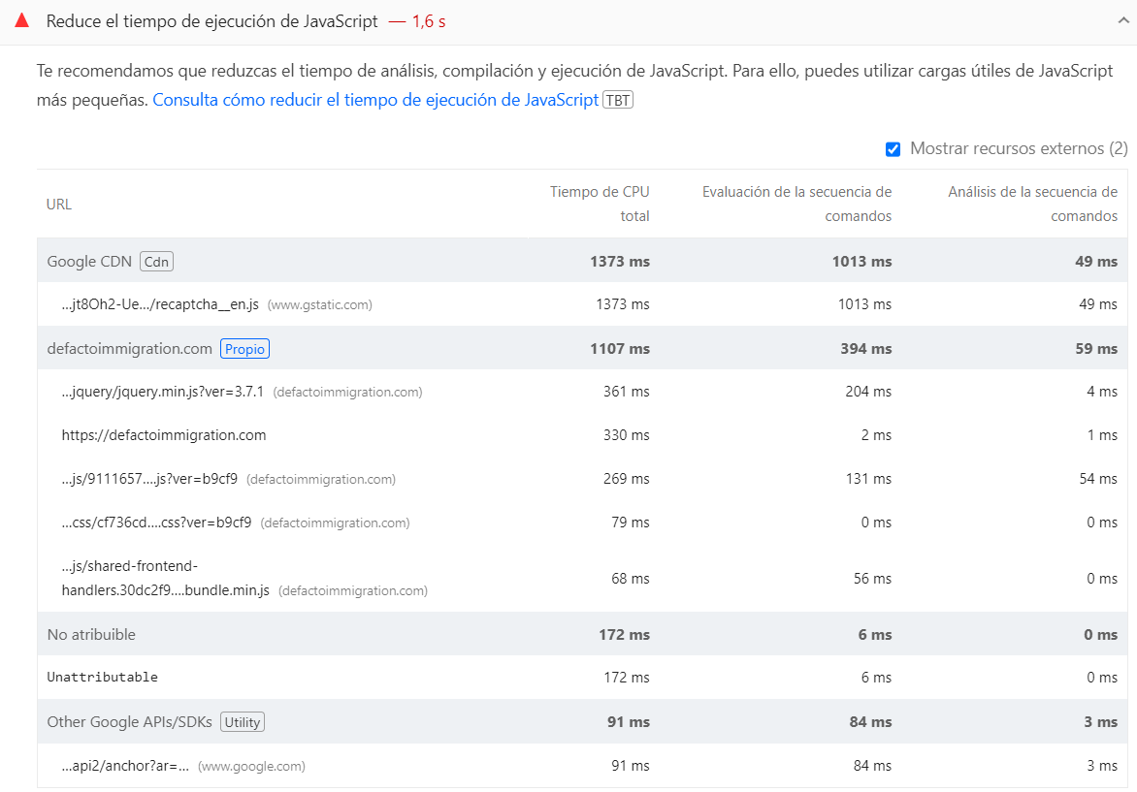Open the https://defactoimmigration.com URL link
The image size is (1137, 792).
(x=164, y=435)
